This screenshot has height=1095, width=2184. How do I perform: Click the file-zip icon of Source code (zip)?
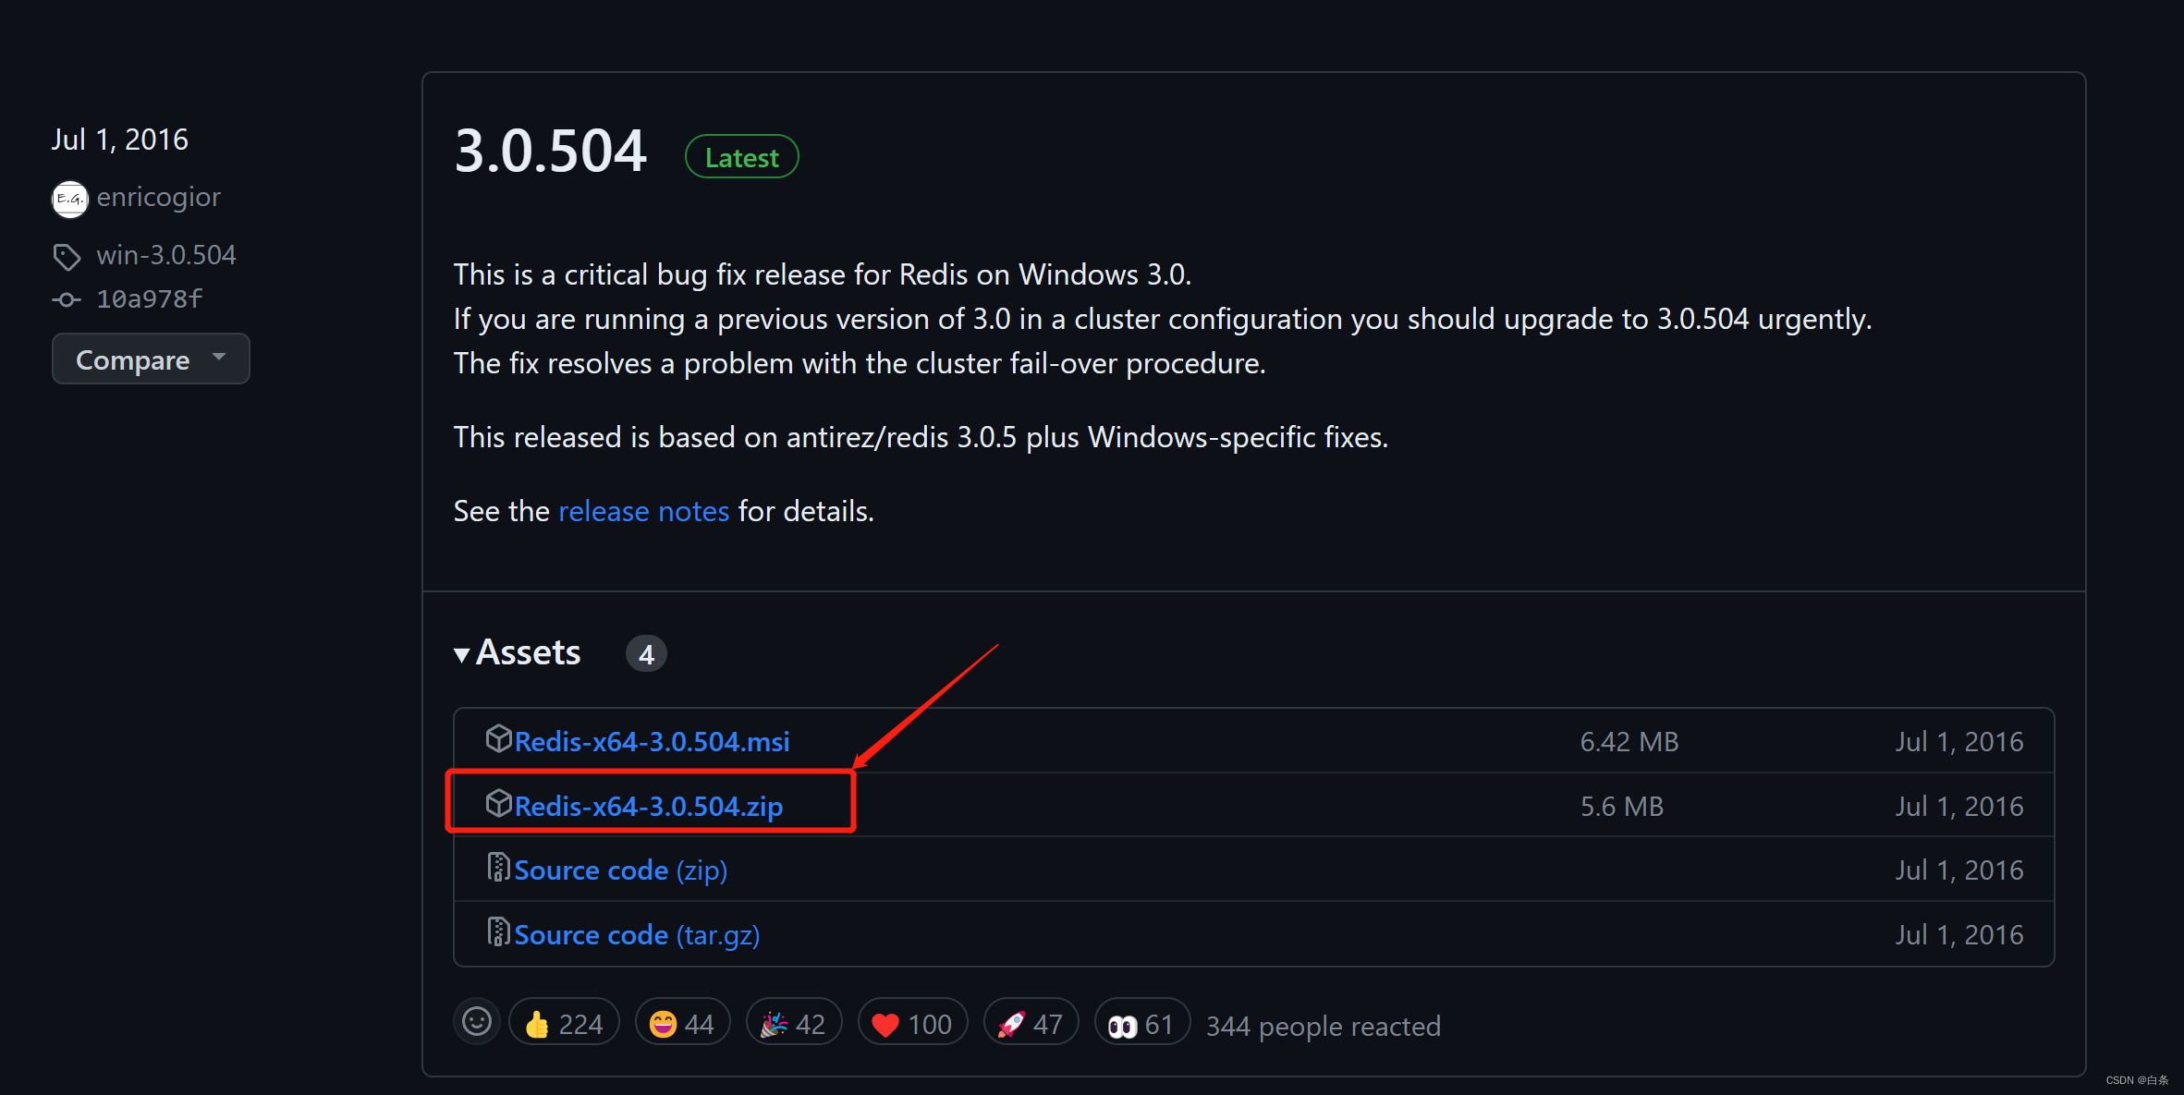(x=498, y=868)
